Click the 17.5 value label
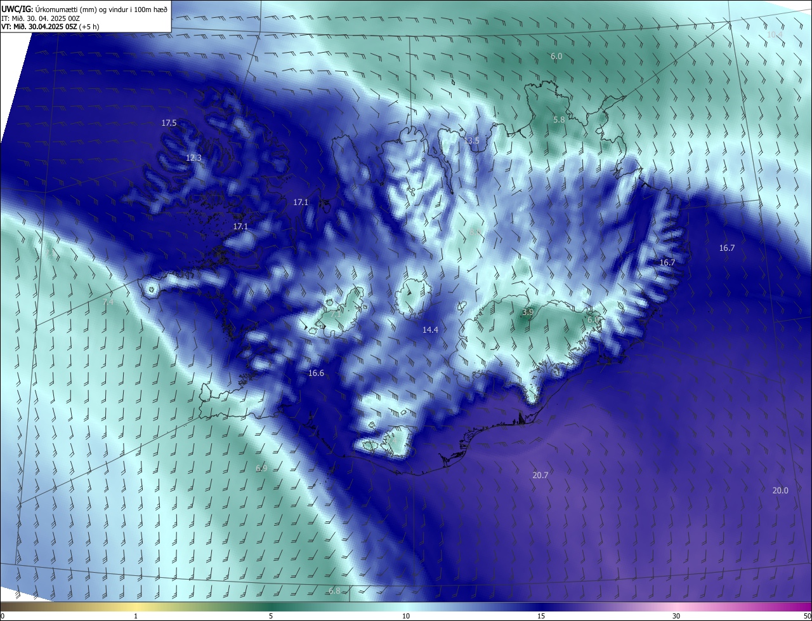 coord(169,123)
